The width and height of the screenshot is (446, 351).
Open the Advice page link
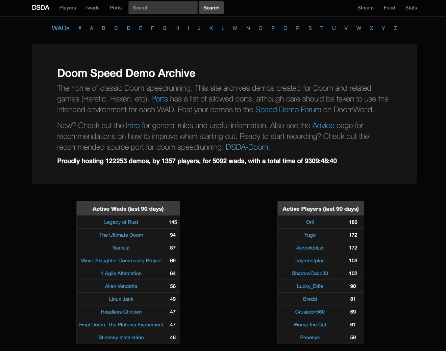coord(323,126)
